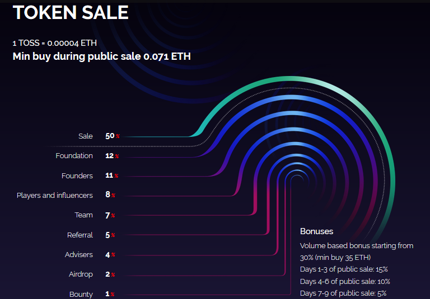430x299 pixels.
Task: Click the Airdrop allocation label
Action: click(x=81, y=274)
